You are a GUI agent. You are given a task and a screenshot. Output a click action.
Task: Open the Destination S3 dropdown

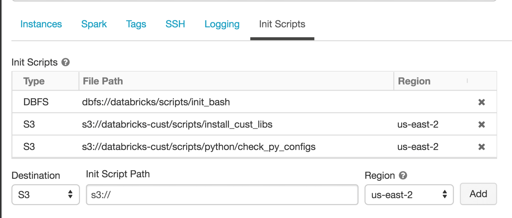coord(45,195)
